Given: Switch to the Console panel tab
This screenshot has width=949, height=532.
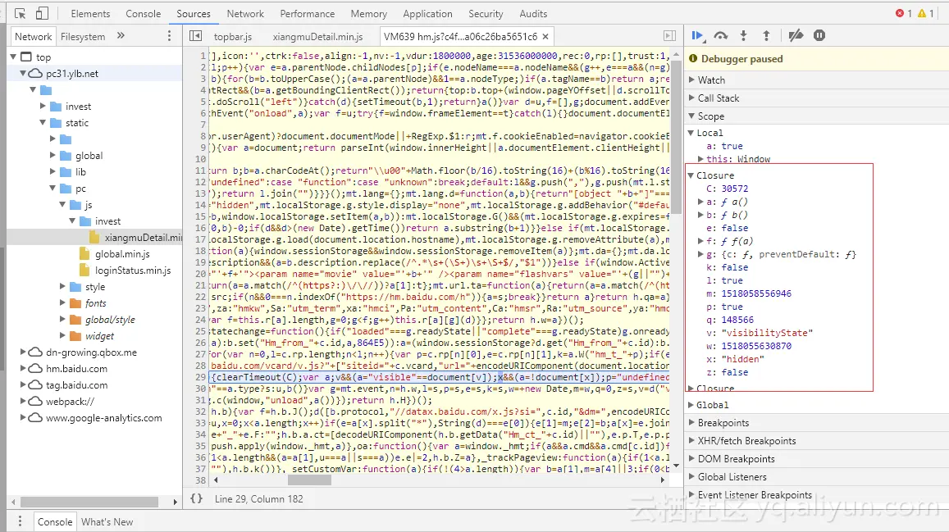Looking at the screenshot, I should (x=144, y=13).
